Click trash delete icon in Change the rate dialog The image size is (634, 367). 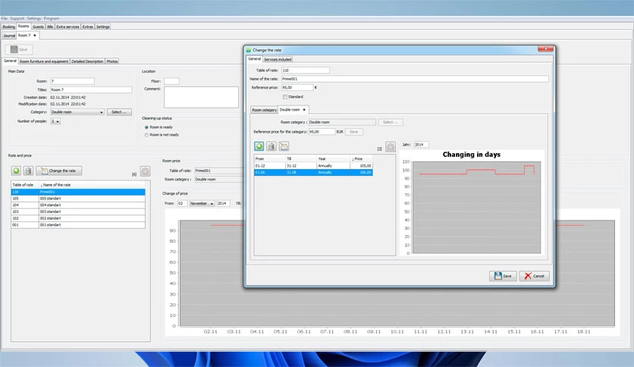(271, 146)
